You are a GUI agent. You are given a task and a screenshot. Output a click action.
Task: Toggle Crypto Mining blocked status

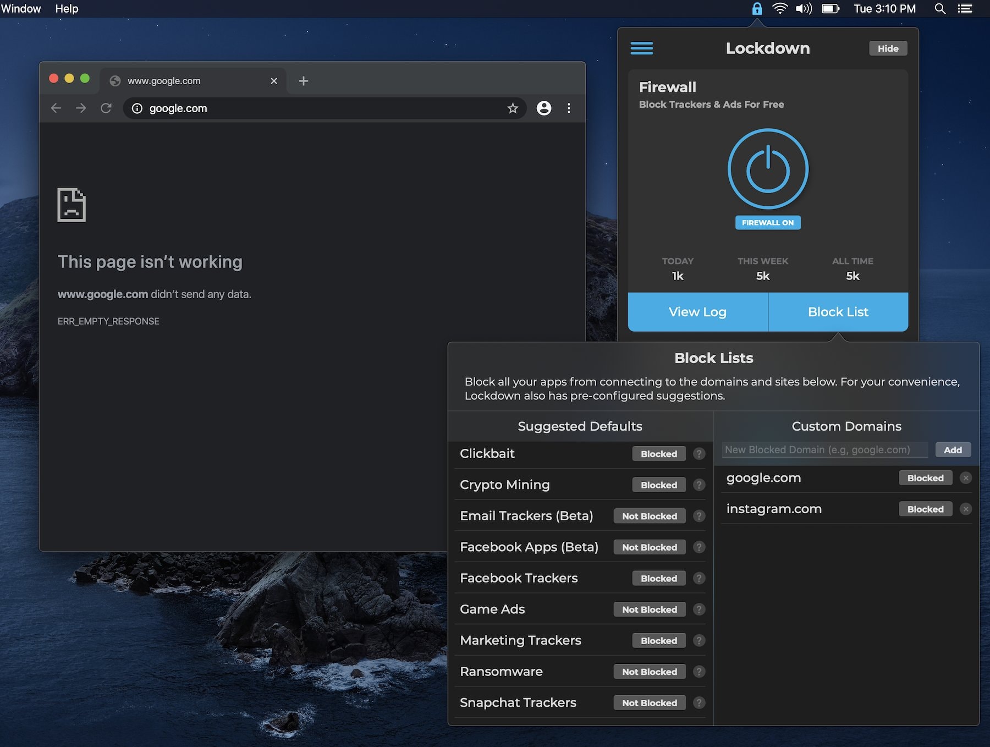click(659, 485)
